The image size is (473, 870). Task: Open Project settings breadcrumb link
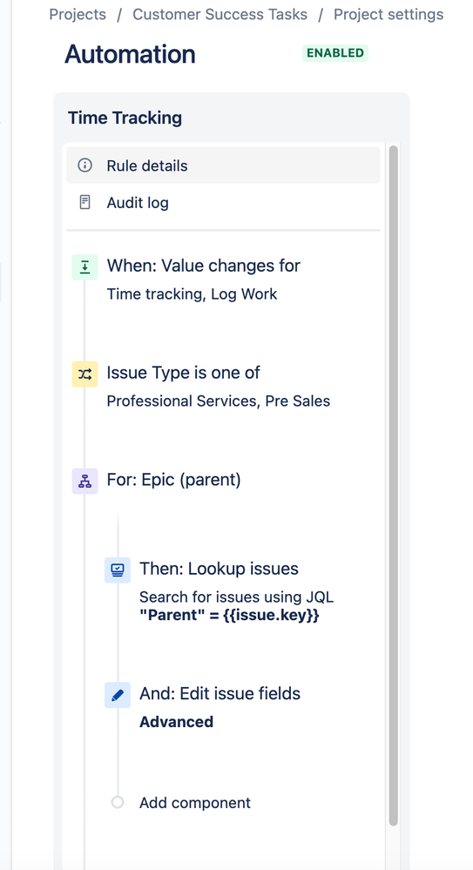(389, 15)
